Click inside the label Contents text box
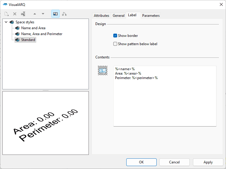The width and height of the screenshot is (226, 169). tap(165, 100)
